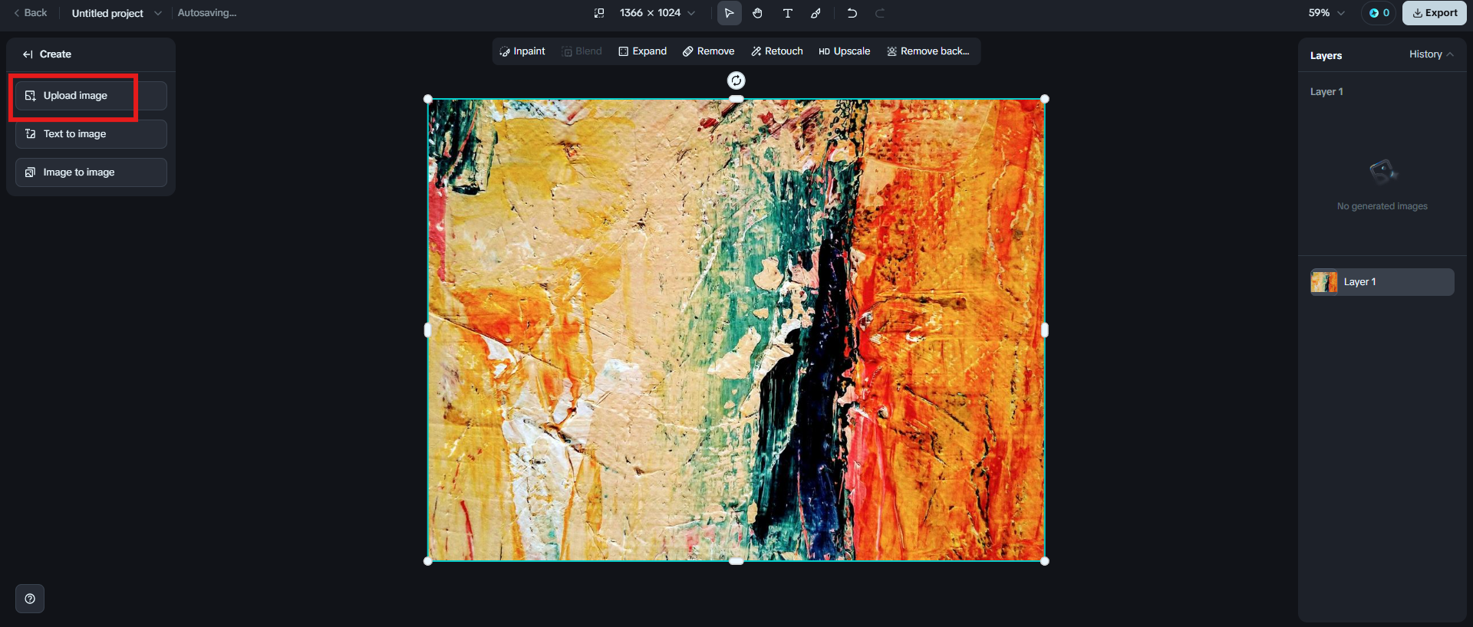This screenshot has width=1473, height=627.
Task: Open the Retouch tool
Action: pos(777,51)
